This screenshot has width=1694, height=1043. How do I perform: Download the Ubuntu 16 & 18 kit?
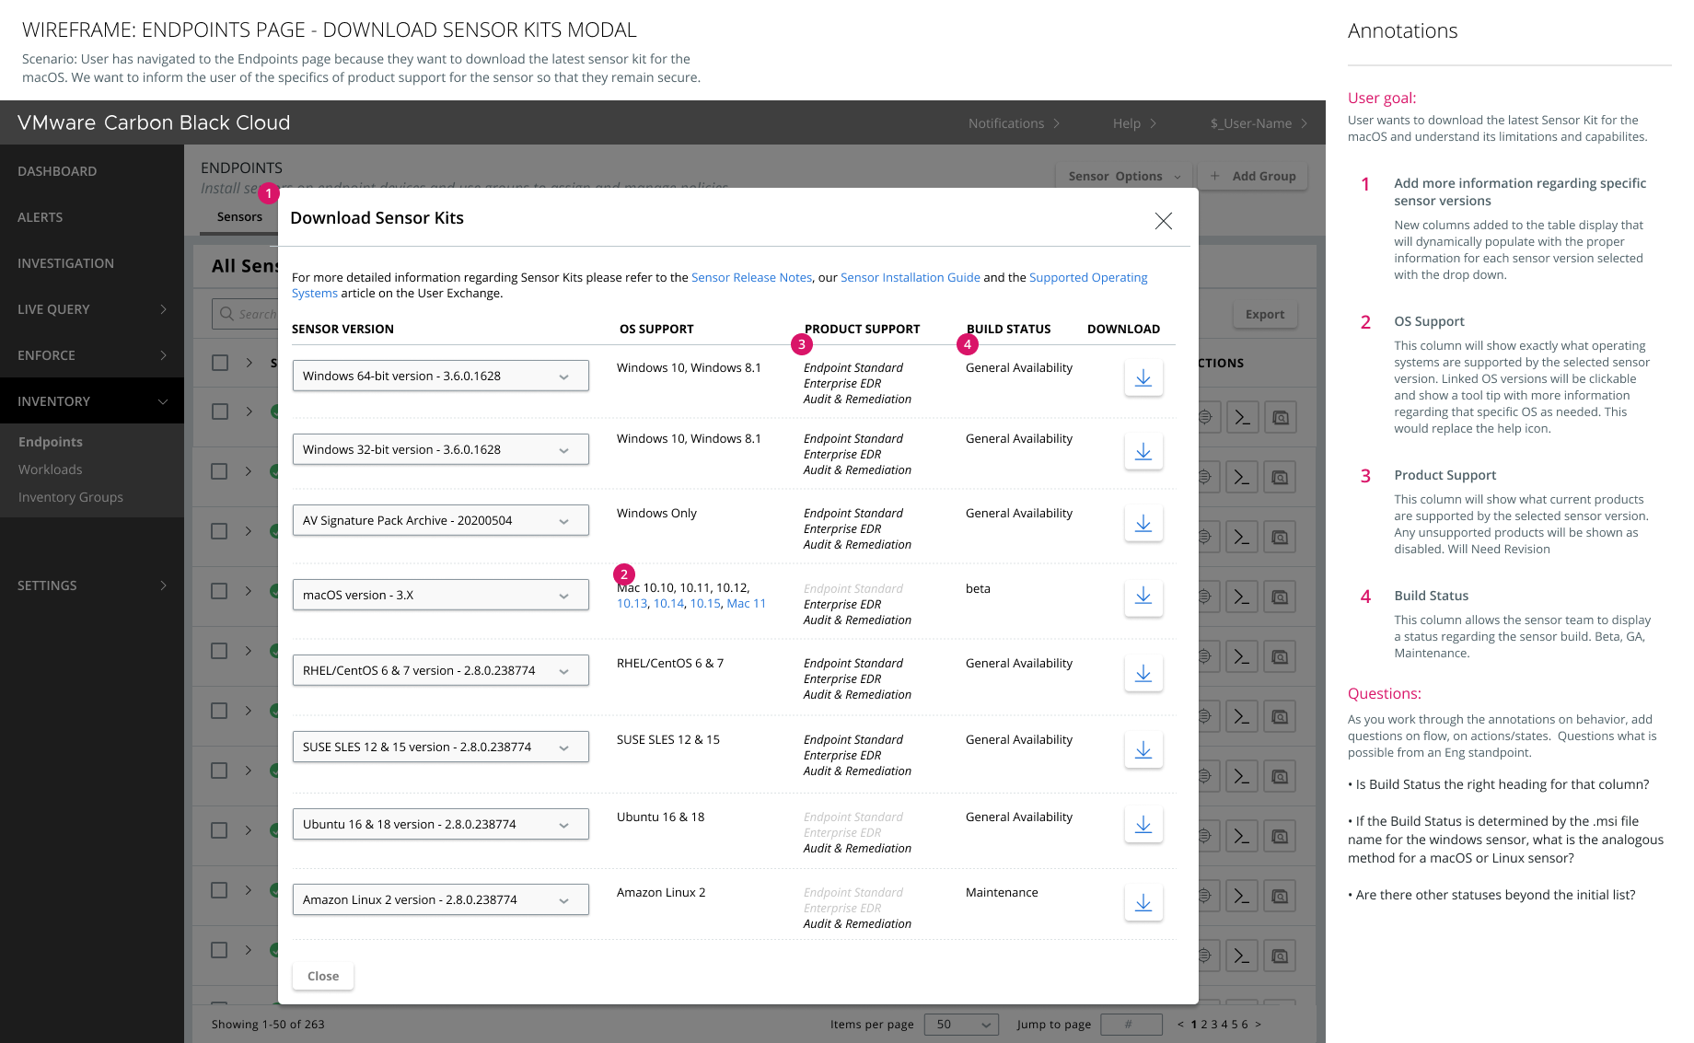tap(1143, 825)
